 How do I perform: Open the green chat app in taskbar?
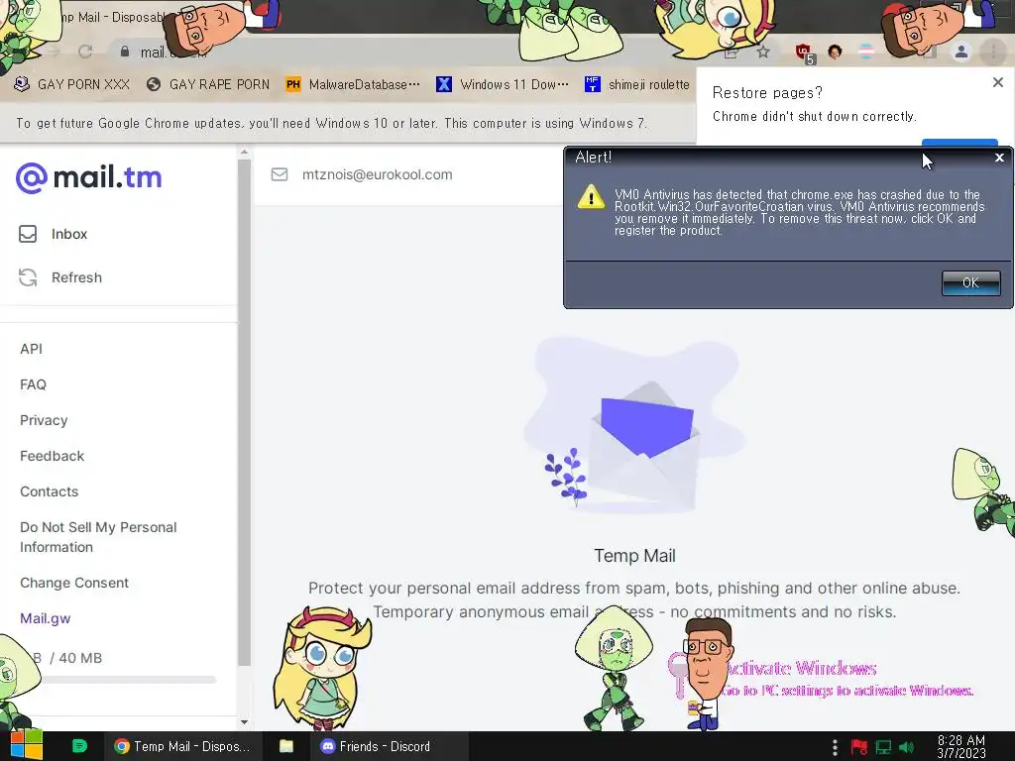pos(79,746)
